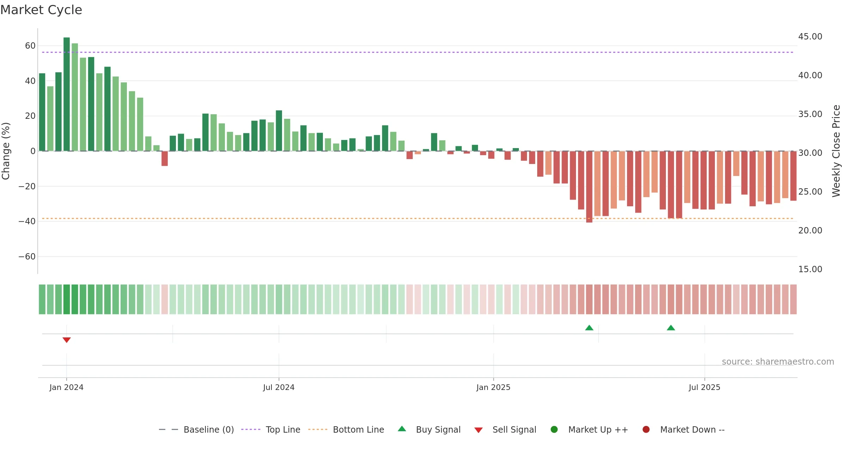846x476 pixels.
Task: Click the tallest green bar above 60 percent
Action: tap(67, 94)
